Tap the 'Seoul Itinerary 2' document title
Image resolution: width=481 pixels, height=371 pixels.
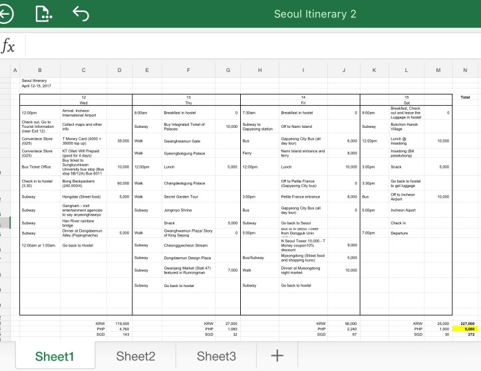pos(315,14)
